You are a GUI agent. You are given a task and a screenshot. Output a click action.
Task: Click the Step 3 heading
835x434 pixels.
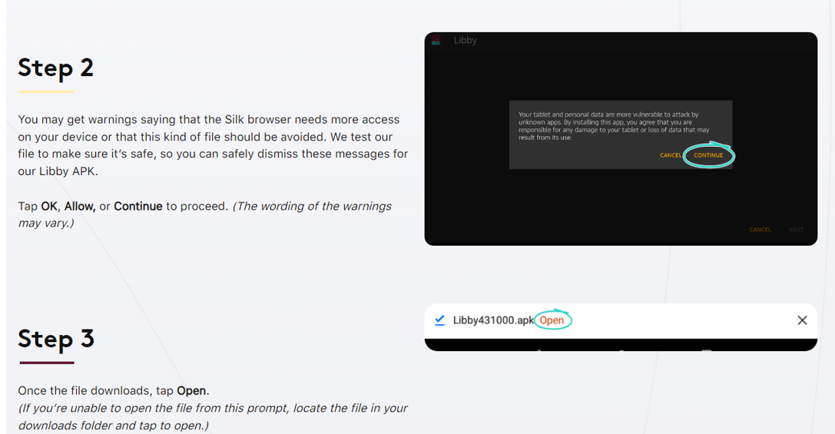[56, 339]
